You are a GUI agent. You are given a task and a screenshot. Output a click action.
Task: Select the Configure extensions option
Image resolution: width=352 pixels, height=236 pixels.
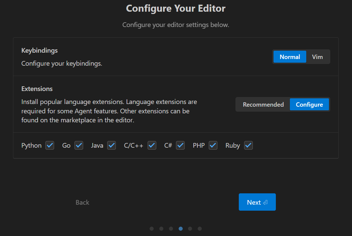point(309,104)
